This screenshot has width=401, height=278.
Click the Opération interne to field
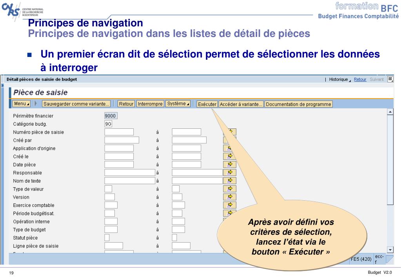(x=178, y=221)
